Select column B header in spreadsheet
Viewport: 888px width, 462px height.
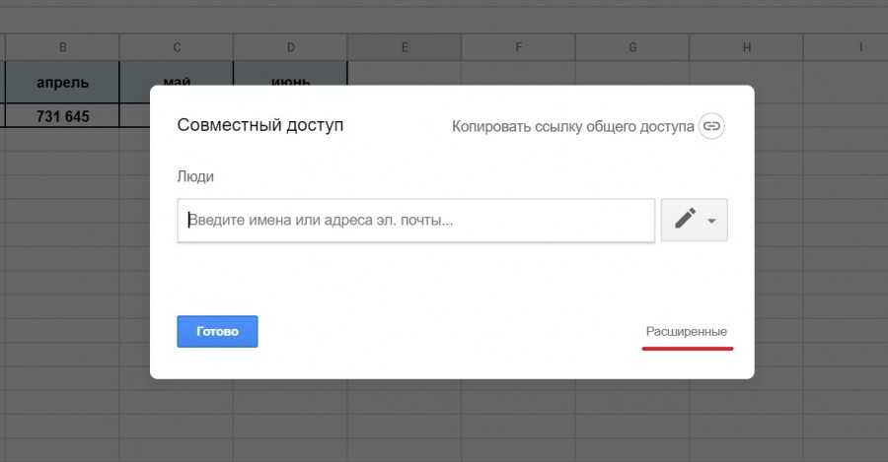(x=62, y=47)
